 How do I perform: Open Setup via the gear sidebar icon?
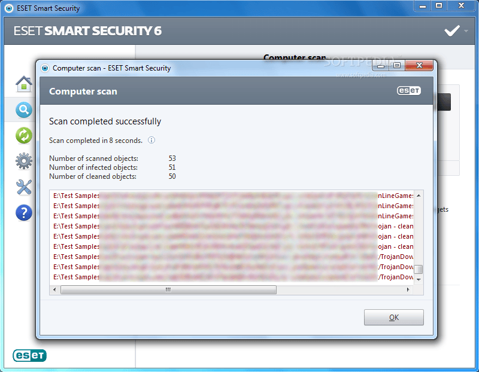click(24, 161)
